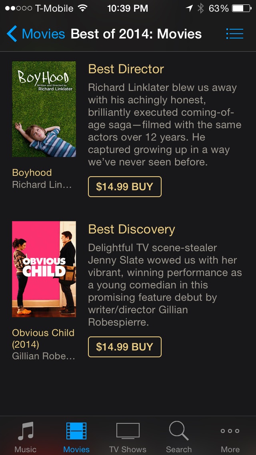Screen dimensions: 256x455
Task: Open the More three-dots icon
Action: 230,431
